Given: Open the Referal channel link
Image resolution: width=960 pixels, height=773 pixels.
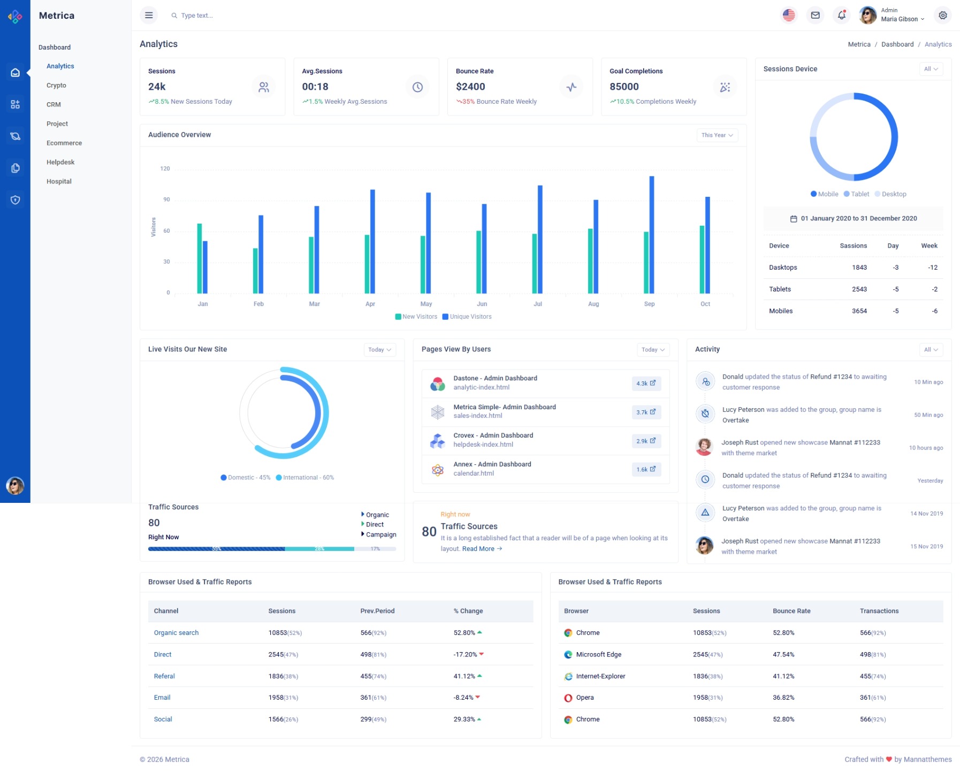Looking at the screenshot, I should pos(164,676).
